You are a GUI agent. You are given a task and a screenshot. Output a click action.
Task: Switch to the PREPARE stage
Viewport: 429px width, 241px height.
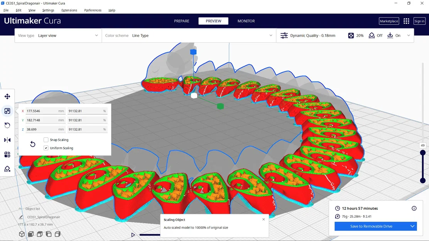coord(182,21)
